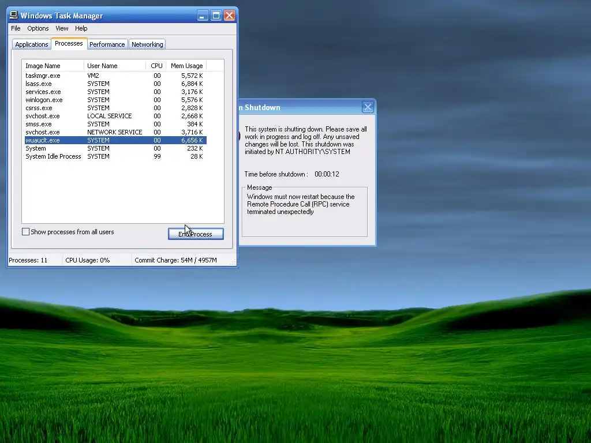The image size is (591, 443).
Task: Open the Options menu
Action: (38, 28)
